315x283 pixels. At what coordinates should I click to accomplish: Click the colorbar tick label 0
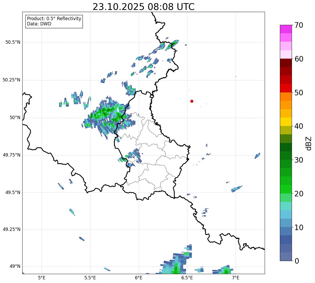click(297, 261)
